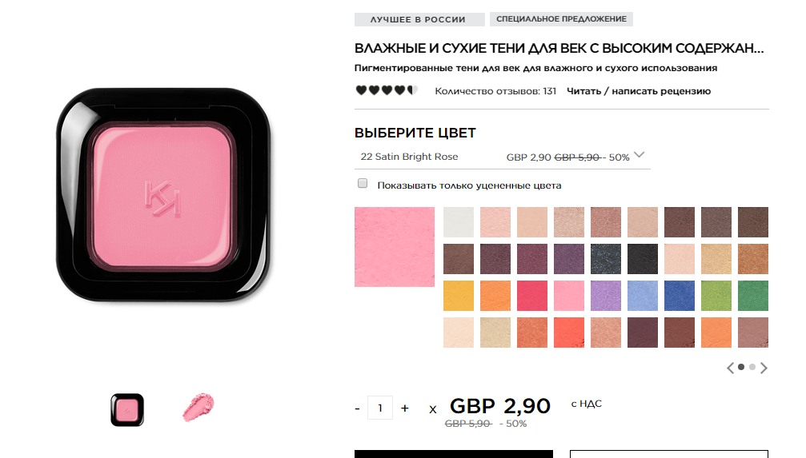Image resolution: width=806 pixels, height=458 pixels.
Task: Click the quantity input field
Action: coord(380,408)
